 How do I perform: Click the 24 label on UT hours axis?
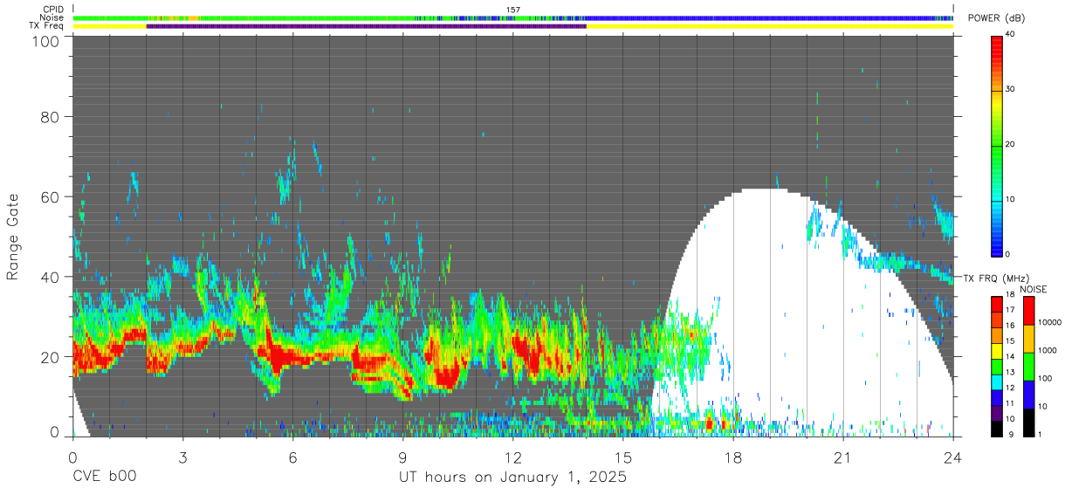952,457
